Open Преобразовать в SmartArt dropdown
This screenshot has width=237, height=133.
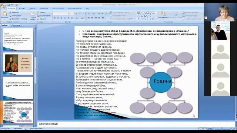(122, 19)
